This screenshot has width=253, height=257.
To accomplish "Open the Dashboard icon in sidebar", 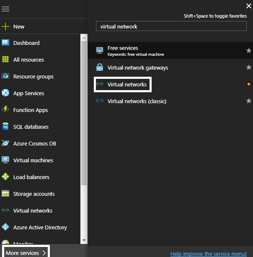I will point(5,43).
